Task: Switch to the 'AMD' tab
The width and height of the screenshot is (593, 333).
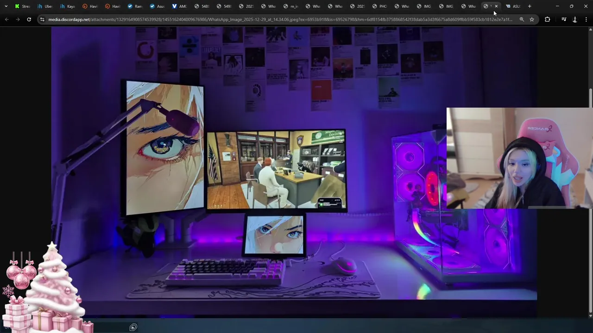Action: click(179, 6)
